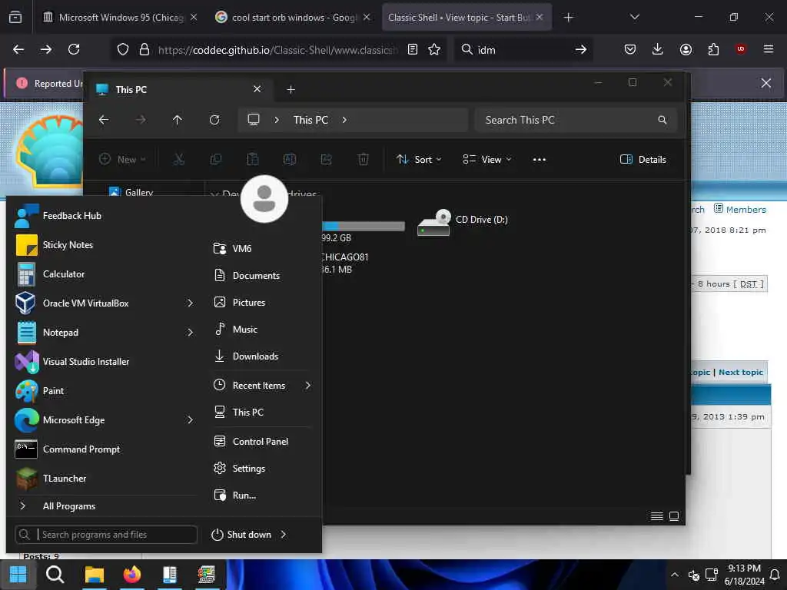
Task: Add new tab in File Explorer
Action: pyautogui.click(x=291, y=90)
